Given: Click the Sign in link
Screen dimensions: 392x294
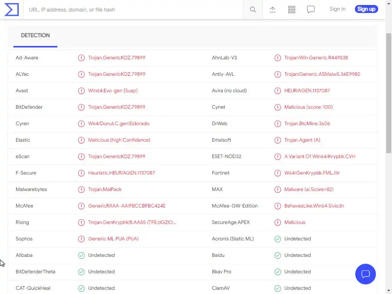Looking at the screenshot, I should pyautogui.click(x=337, y=9).
